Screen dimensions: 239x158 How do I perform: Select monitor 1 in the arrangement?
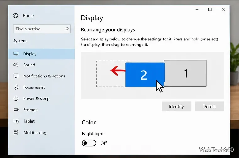185,73
